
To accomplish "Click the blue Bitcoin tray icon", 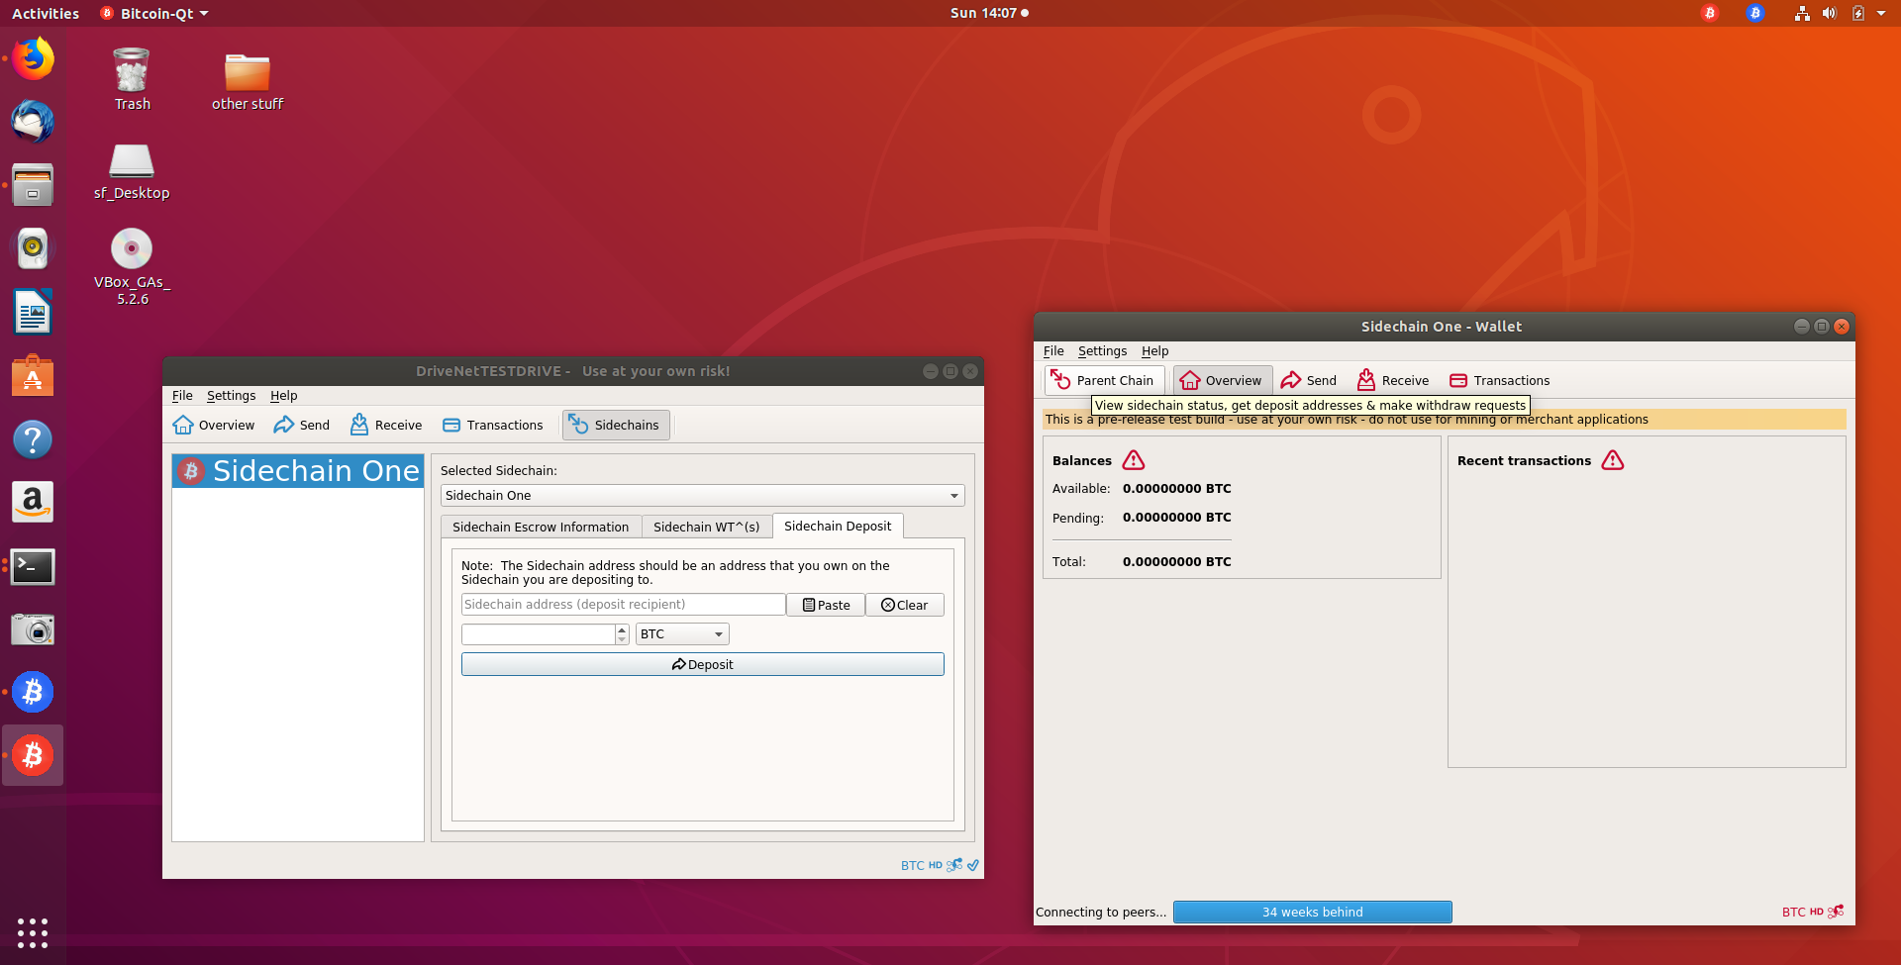I will [x=1755, y=13].
